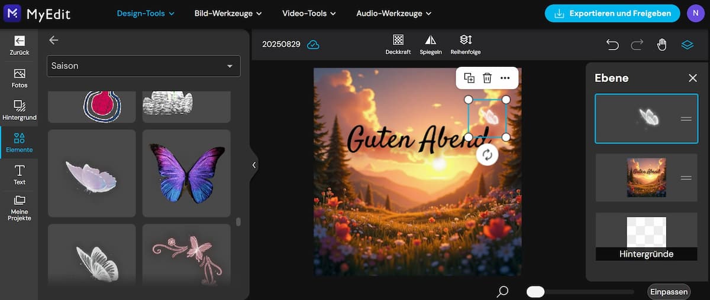
Task: Open the Reihenfolge order tool
Action: [x=466, y=45]
